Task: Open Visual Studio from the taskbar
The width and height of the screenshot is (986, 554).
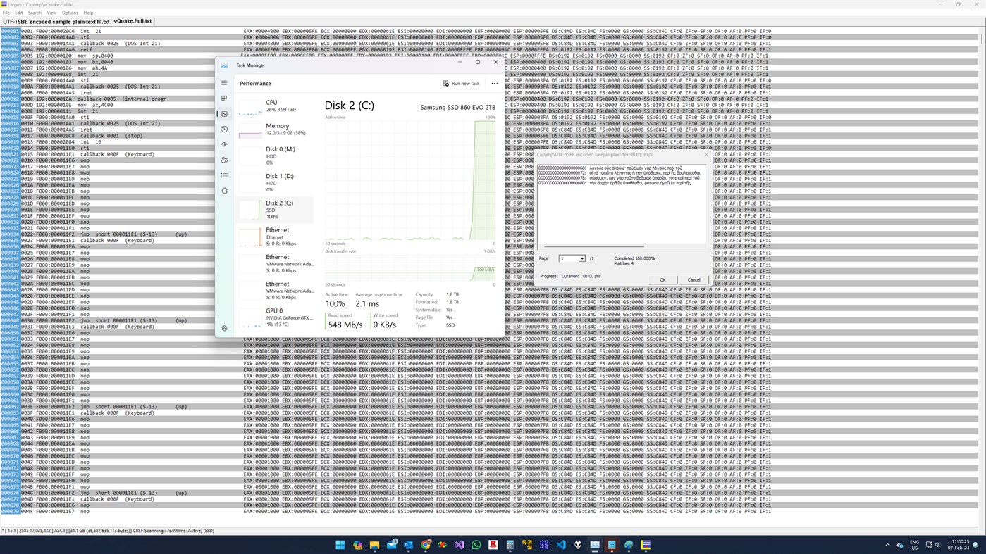Action: point(459,545)
